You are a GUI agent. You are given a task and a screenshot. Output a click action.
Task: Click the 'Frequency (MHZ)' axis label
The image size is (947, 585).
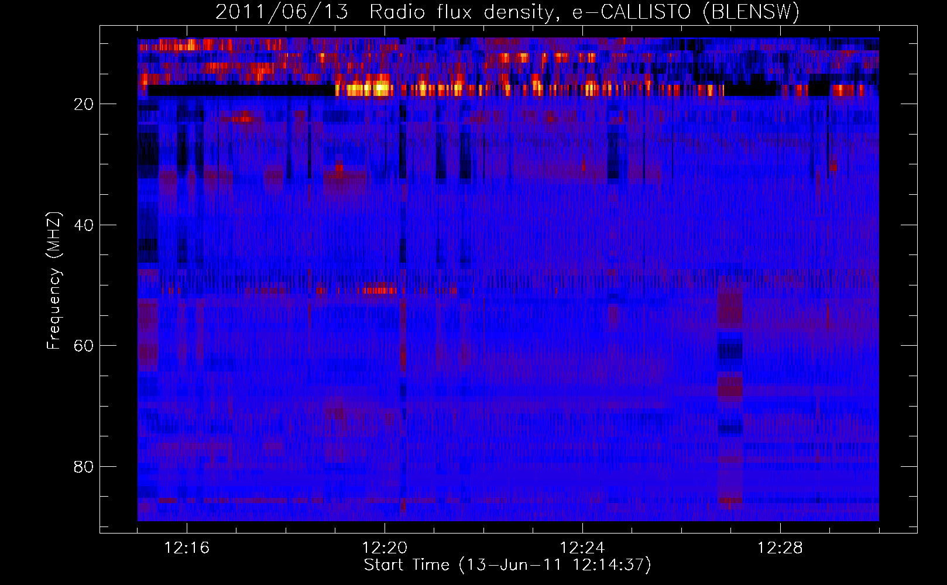53,281
